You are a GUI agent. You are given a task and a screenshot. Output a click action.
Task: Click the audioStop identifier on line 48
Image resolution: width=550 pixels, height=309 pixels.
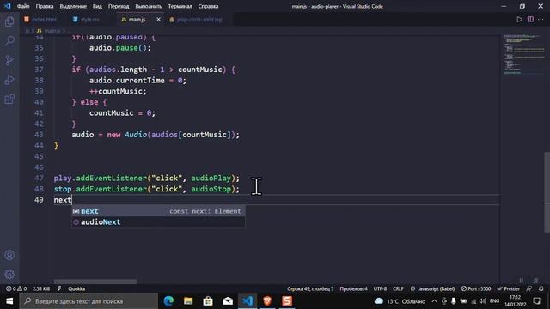pyautogui.click(x=211, y=189)
